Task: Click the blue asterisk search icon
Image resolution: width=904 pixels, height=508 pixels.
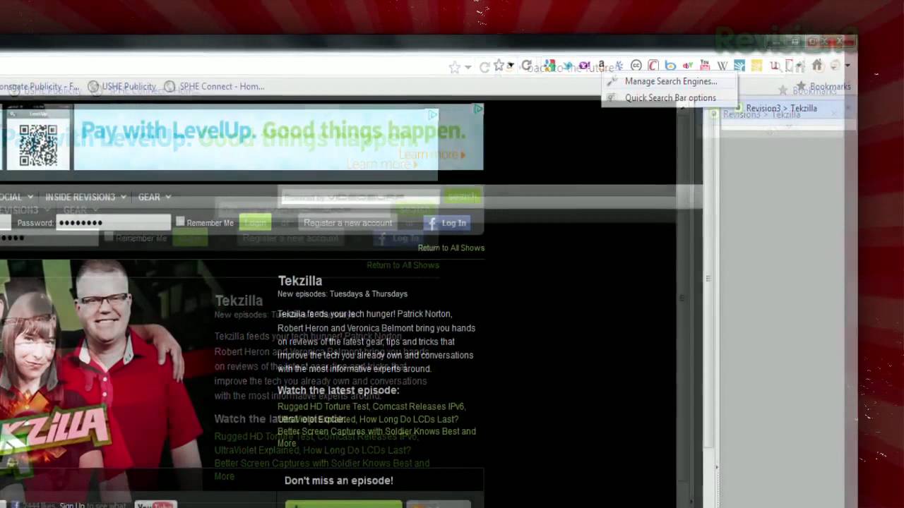Action: (619, 66)
